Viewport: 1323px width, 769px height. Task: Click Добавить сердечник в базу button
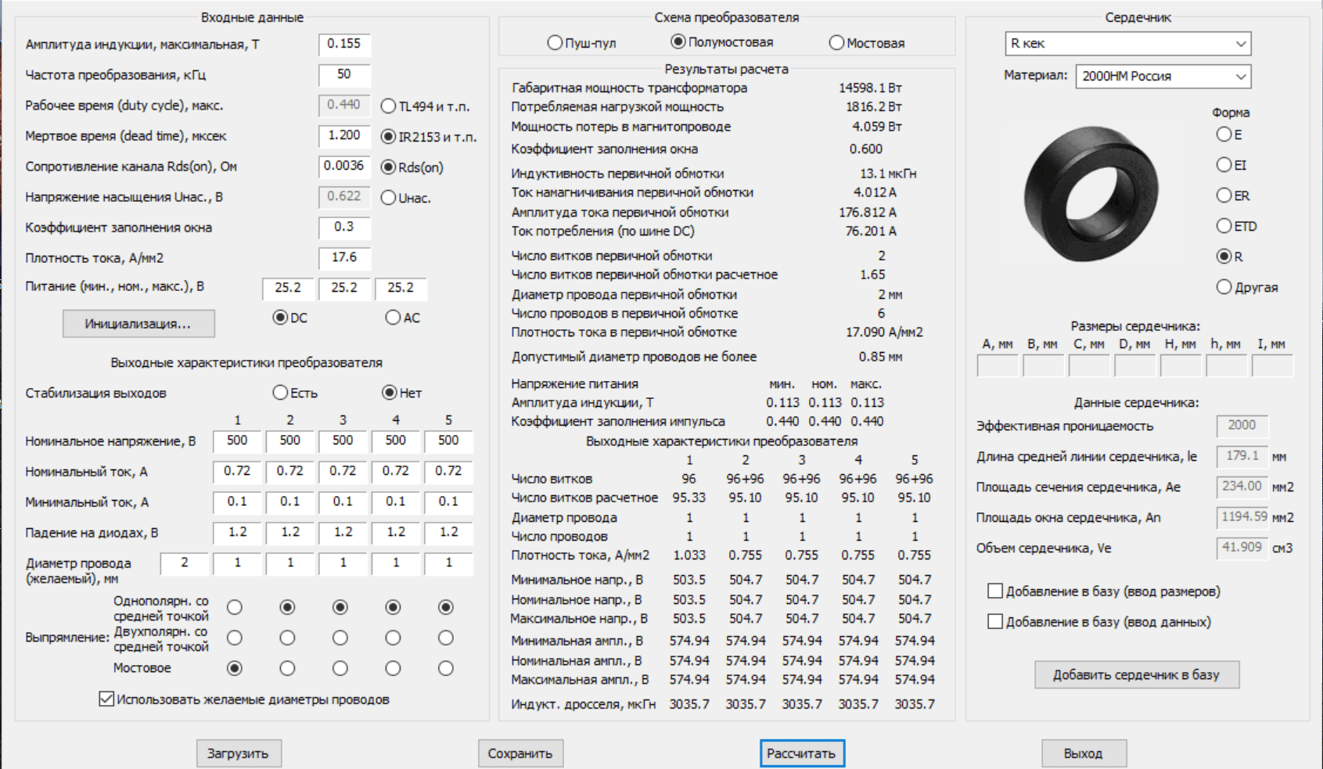(x=1136, y=674)
